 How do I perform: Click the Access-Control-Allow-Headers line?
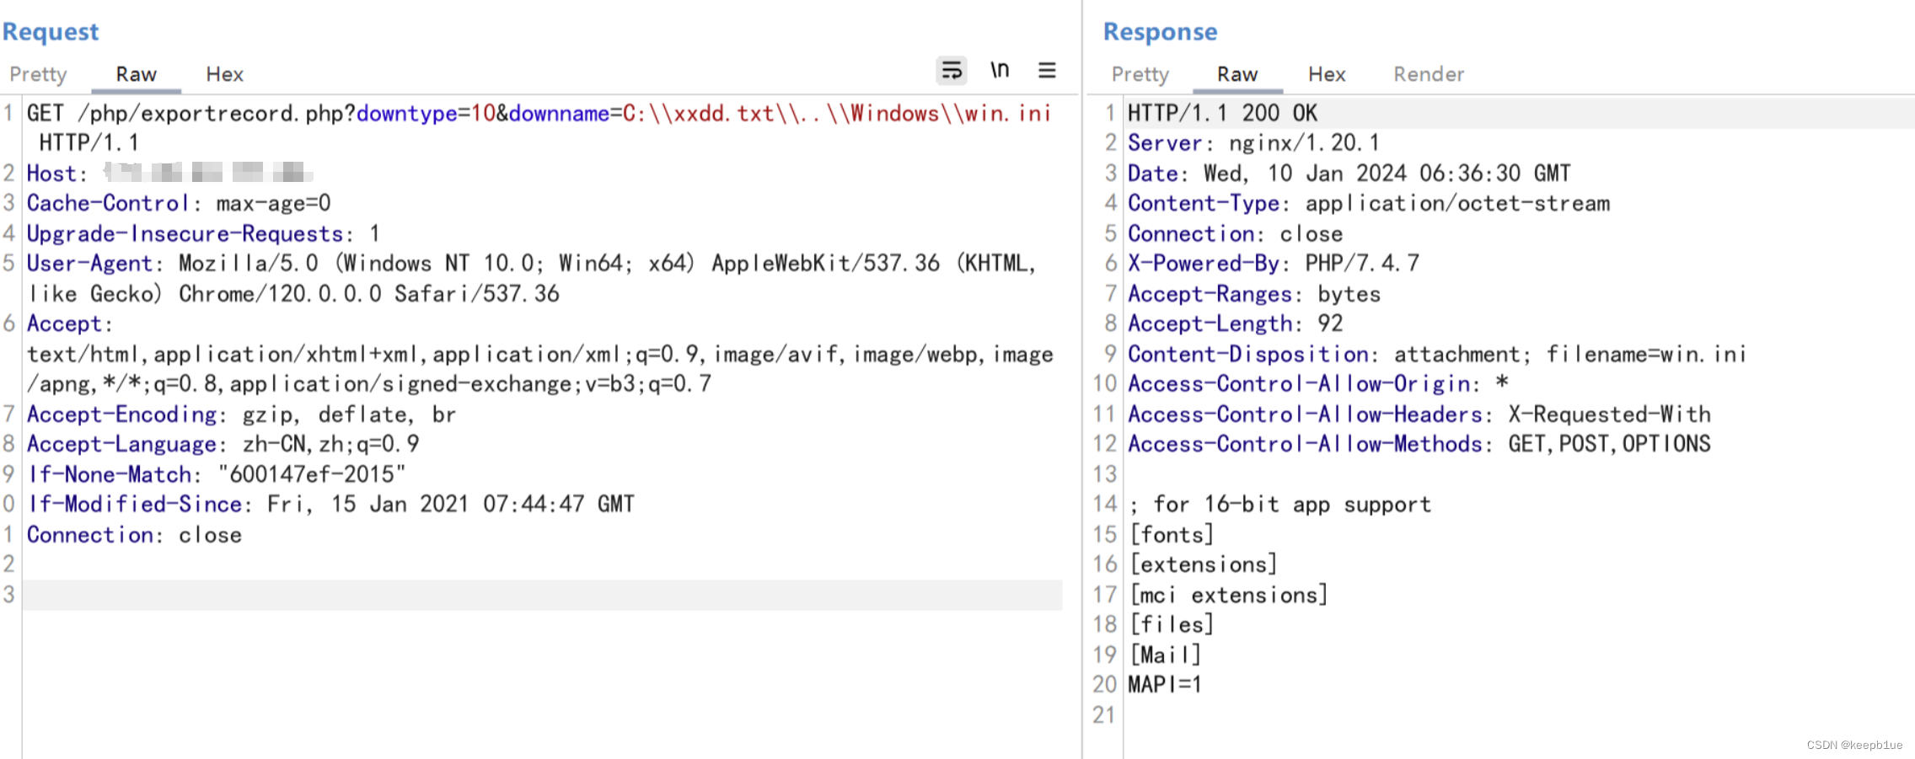coord(1419,414)
